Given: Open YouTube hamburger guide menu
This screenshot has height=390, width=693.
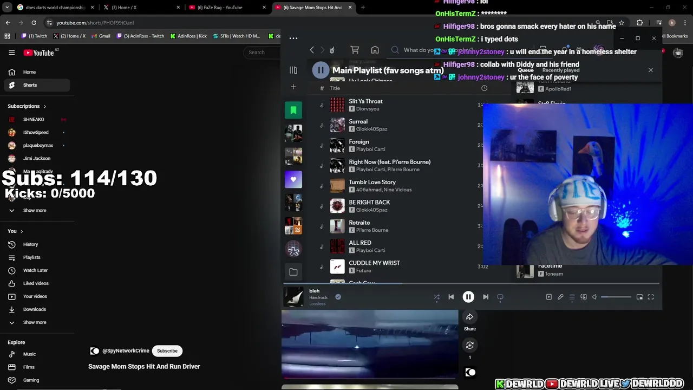Looking at the screenshot, I should 11,53.
